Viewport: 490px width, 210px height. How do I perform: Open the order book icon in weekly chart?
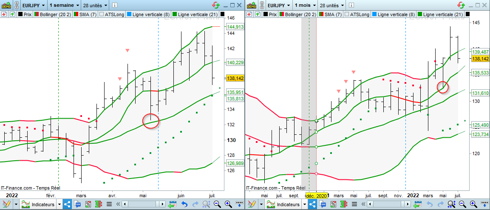[99, 204]
